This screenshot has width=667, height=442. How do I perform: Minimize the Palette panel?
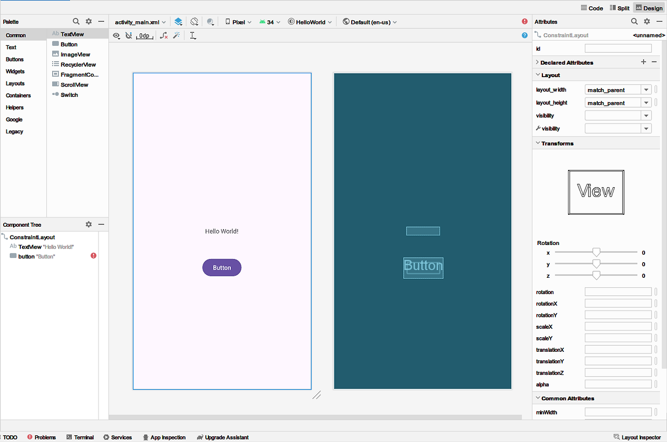coord(101,21)
